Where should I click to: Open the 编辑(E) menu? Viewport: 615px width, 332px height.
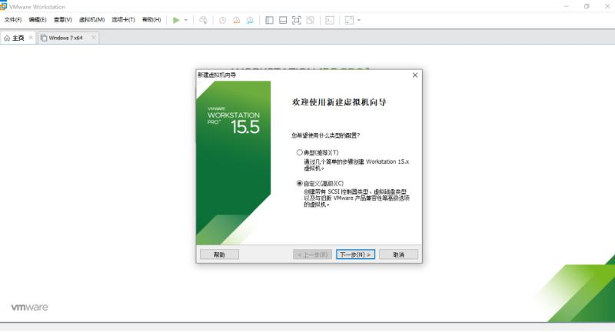click(38, 20)
